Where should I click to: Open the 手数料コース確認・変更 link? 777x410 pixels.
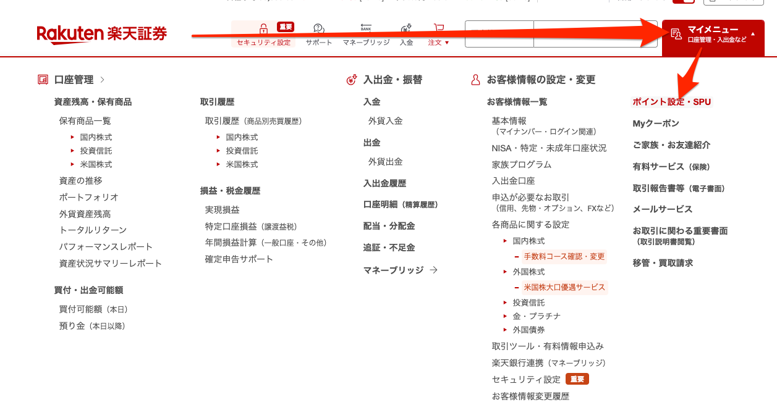(564, 256)
